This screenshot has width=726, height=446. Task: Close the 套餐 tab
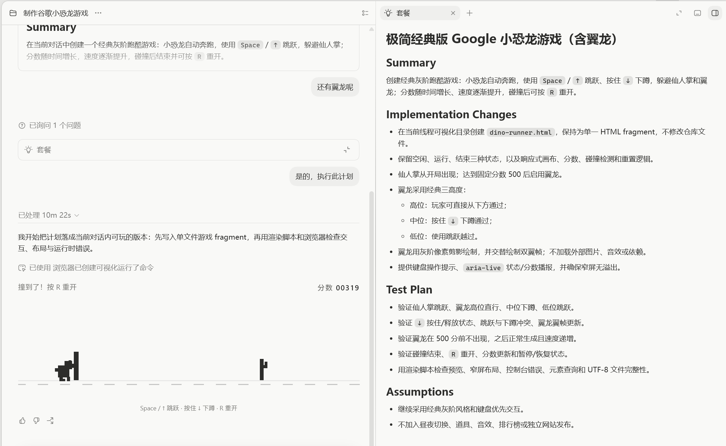453,13
